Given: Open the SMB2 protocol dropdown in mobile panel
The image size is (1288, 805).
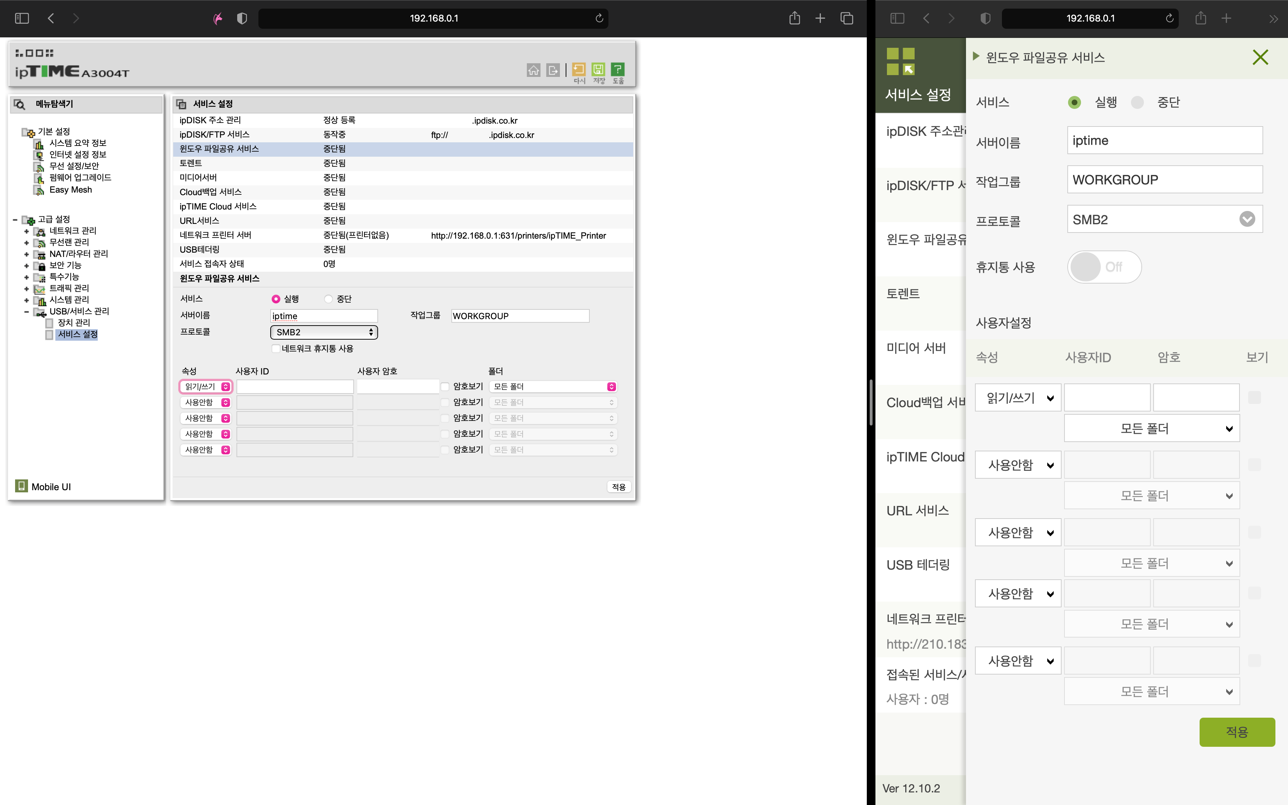Looking at the screenshot, I should click(x=1164, y=219).
